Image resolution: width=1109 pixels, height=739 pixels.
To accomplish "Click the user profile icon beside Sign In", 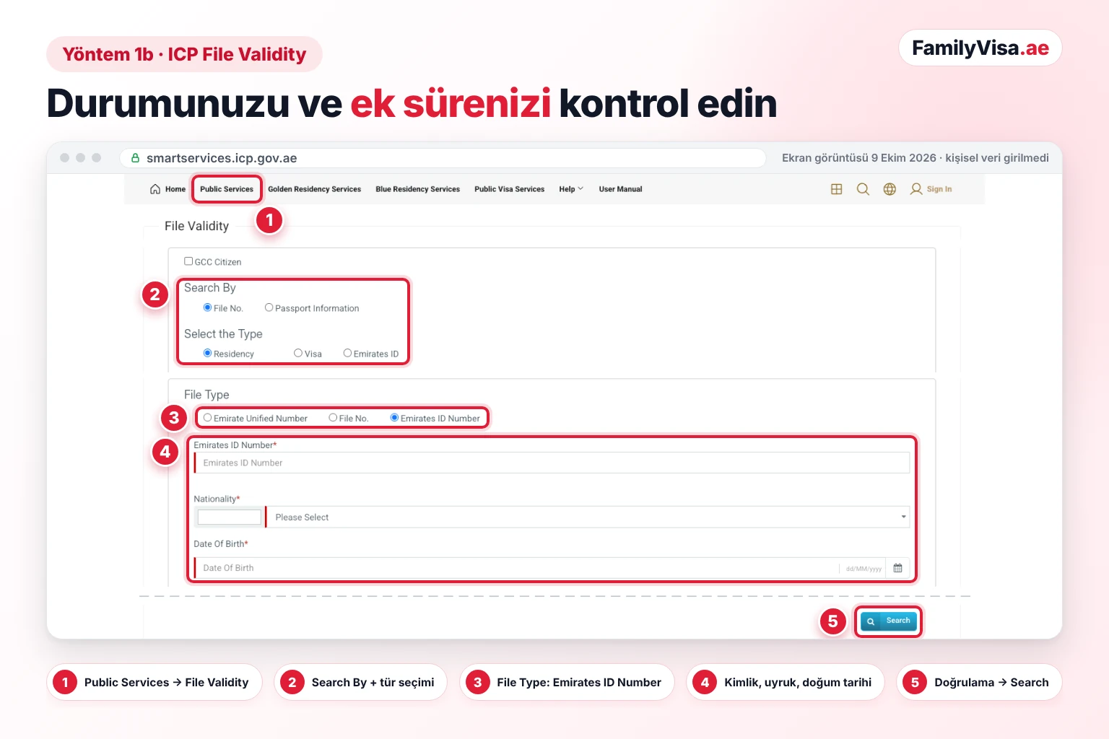I will pyautogui.click(x=916, y=189).
